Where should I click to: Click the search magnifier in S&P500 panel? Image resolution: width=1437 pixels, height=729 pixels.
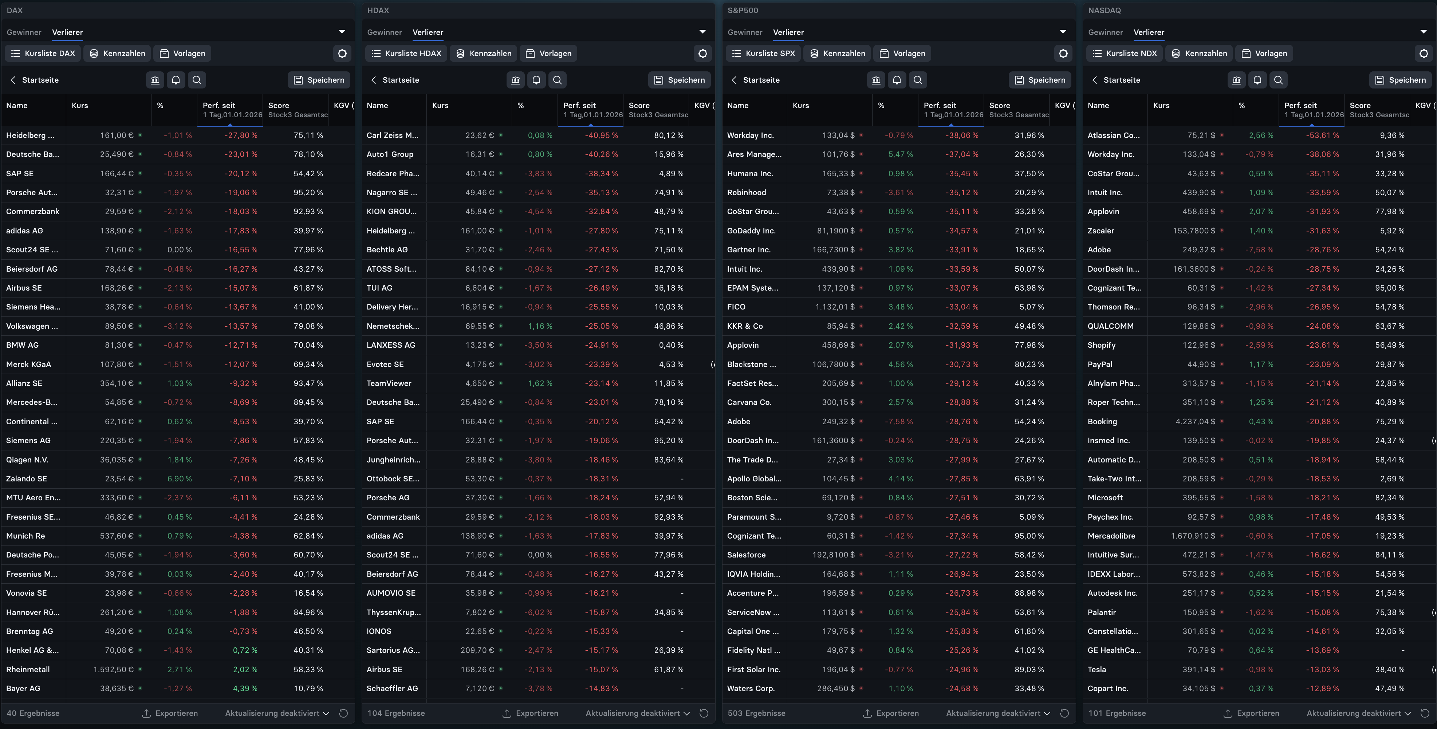[x=918, y=80]
